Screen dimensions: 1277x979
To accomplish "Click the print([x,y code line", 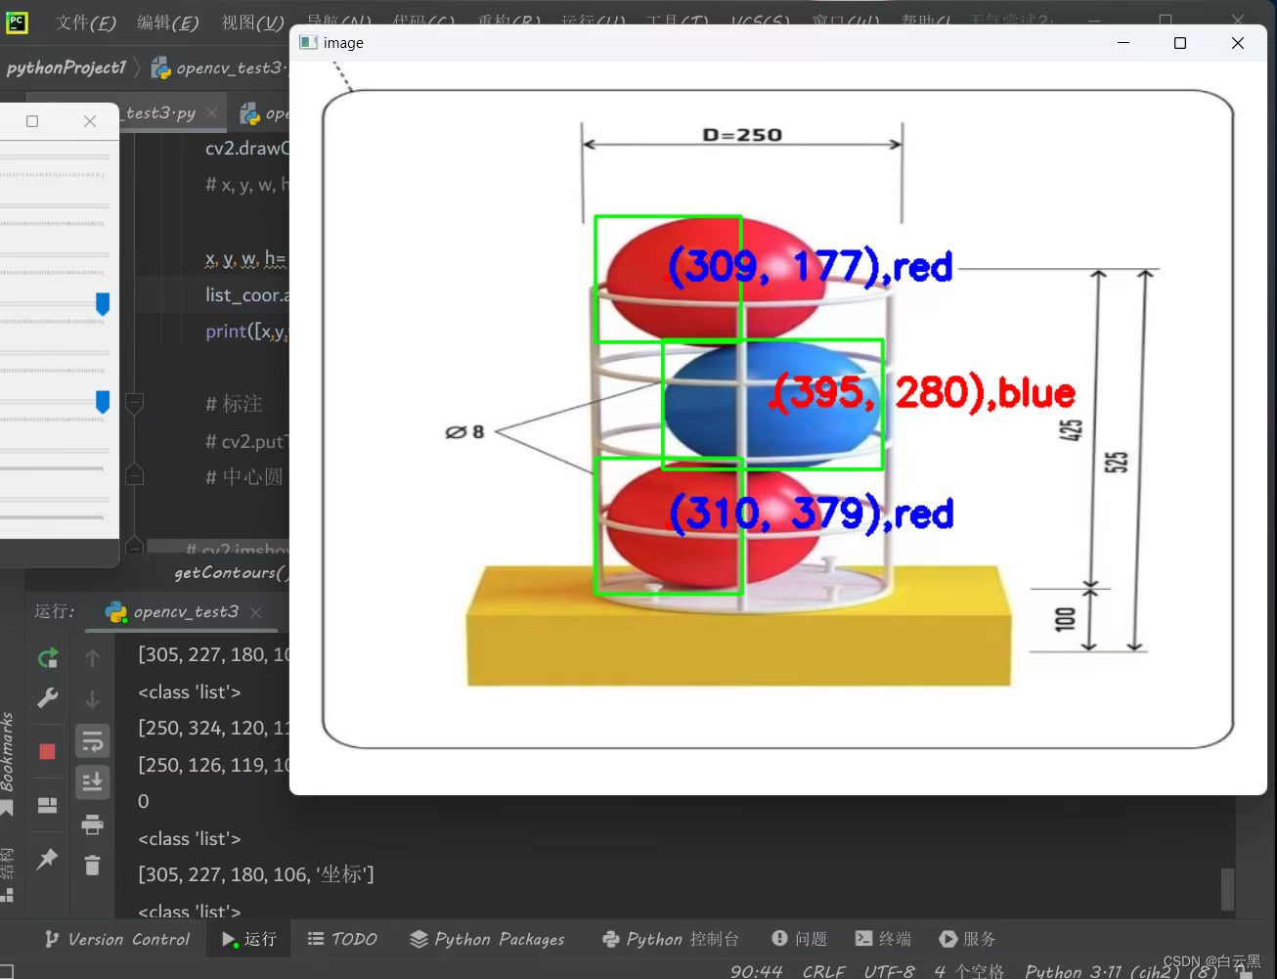I will click(247, 332).
